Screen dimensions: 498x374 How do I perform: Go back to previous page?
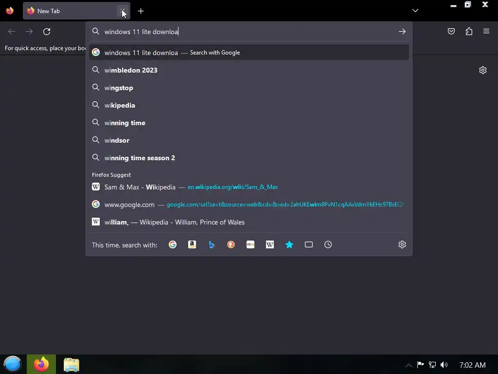tap(12, 32)
